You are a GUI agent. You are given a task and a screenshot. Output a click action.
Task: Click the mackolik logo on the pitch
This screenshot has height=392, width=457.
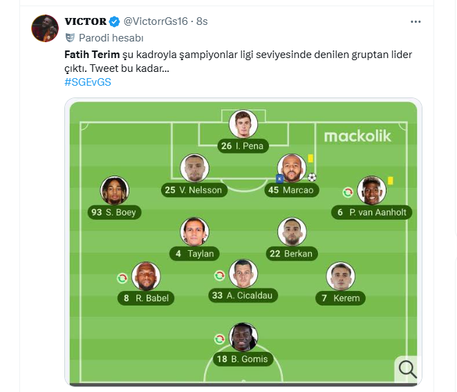coord(357,136)
